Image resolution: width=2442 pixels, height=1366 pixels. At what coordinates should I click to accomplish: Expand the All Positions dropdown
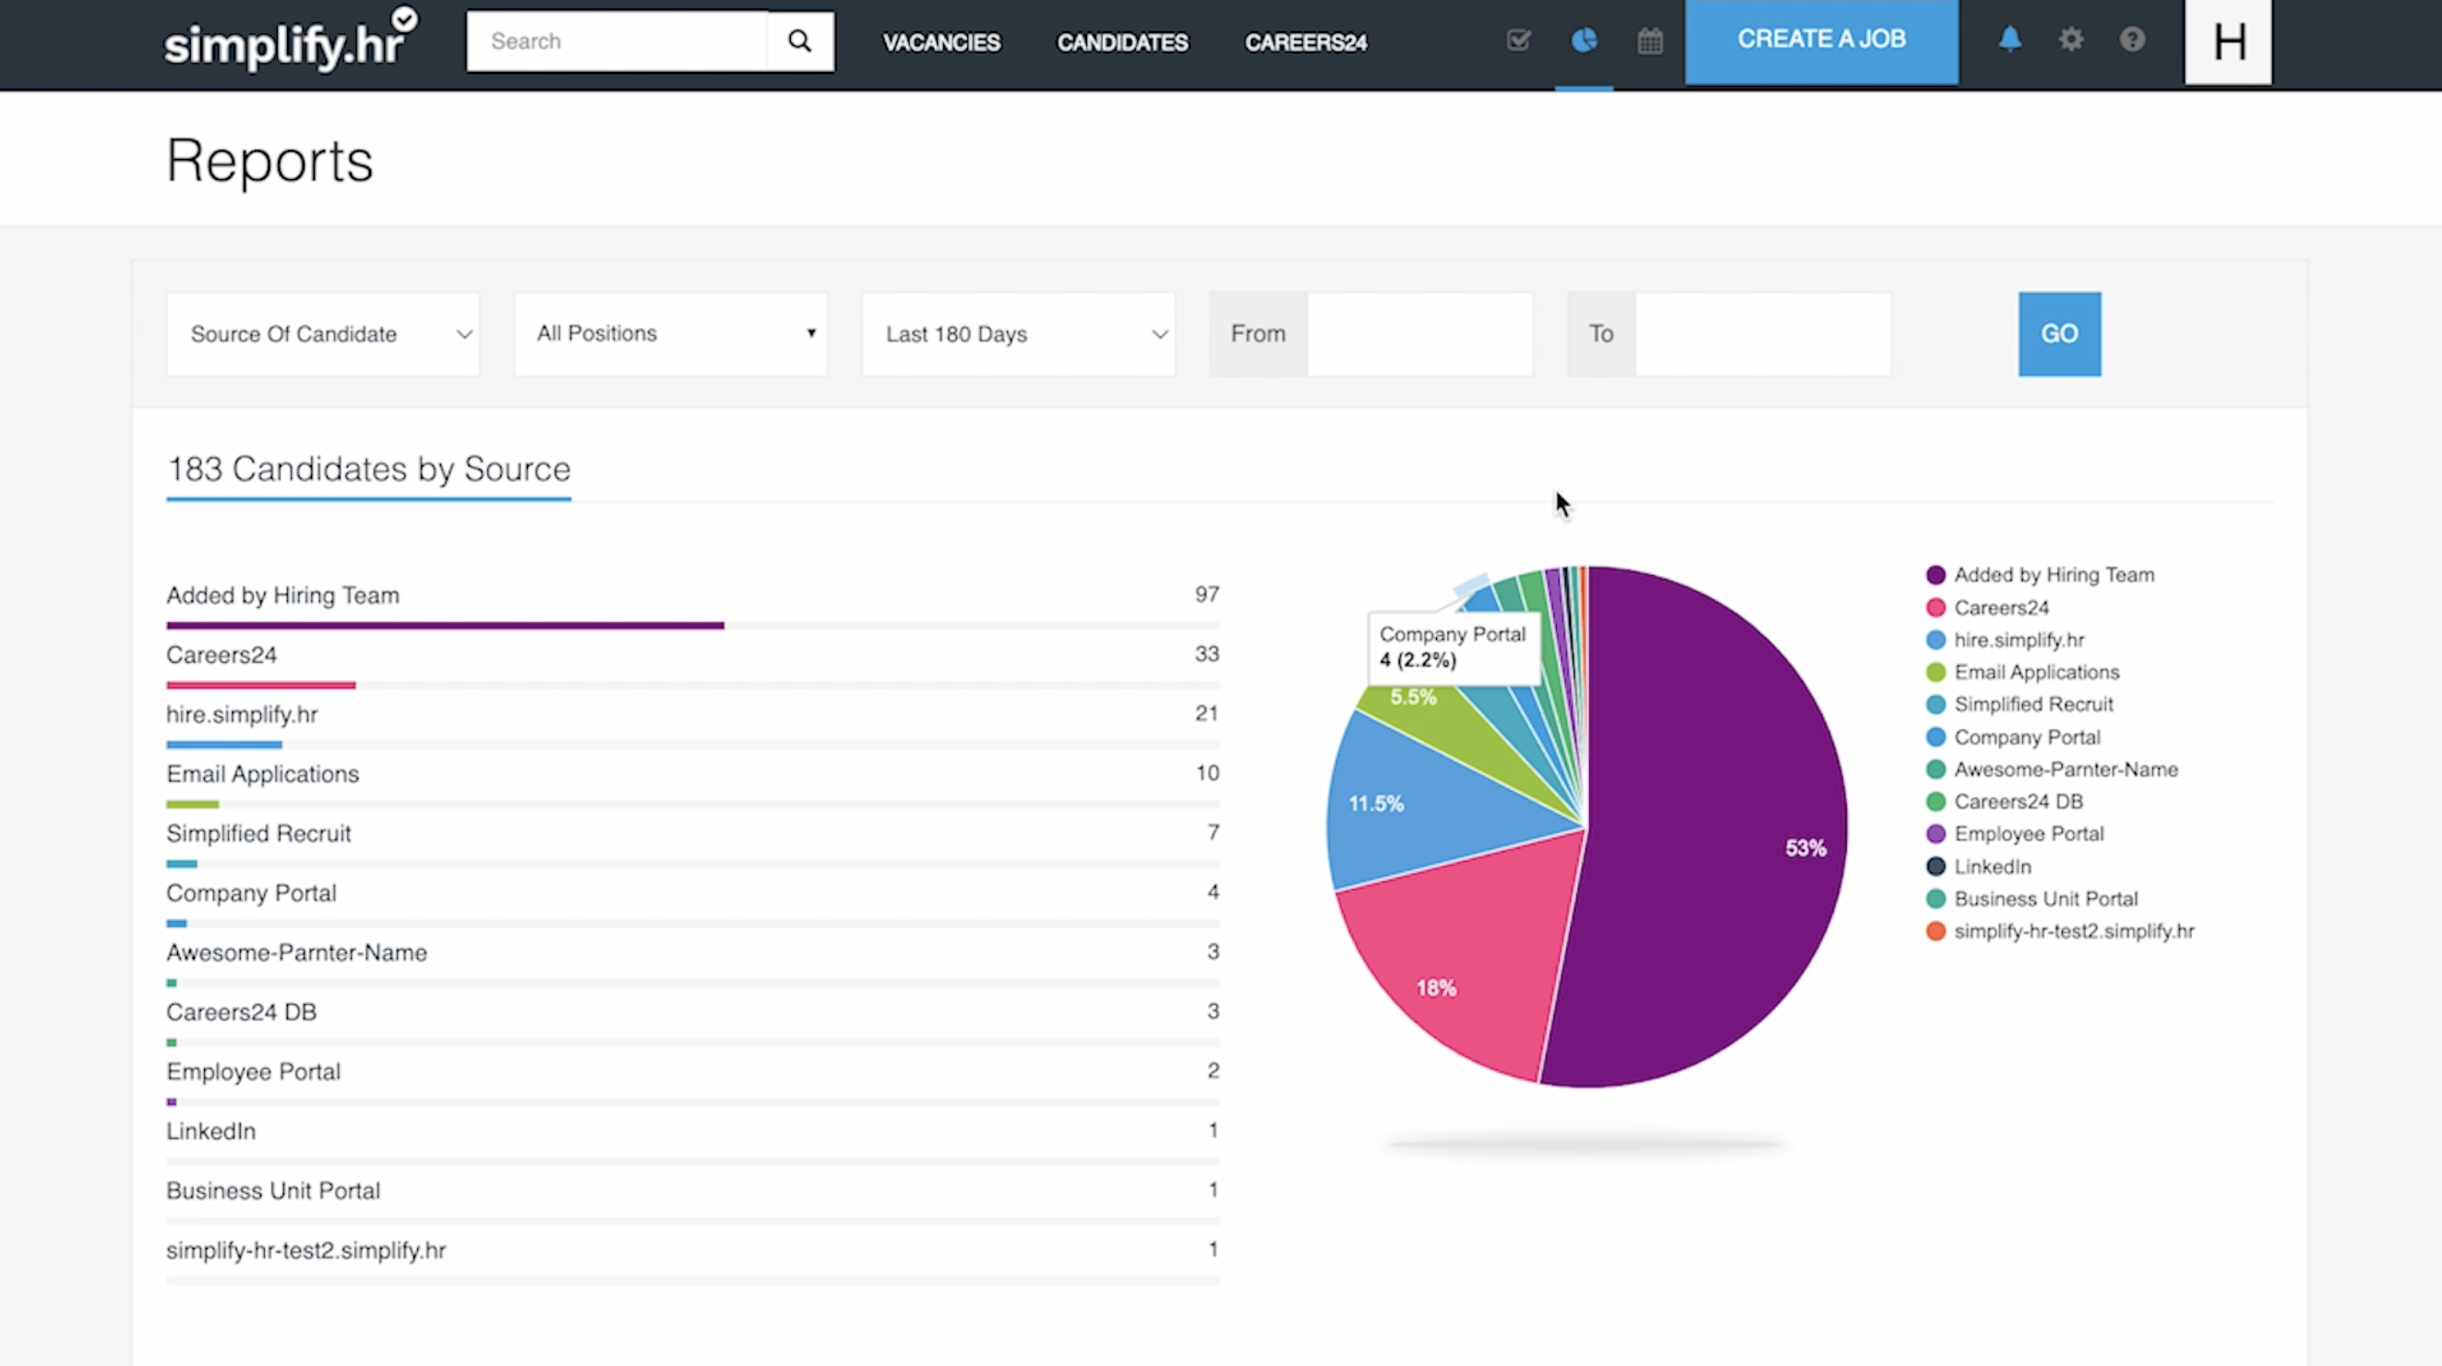click(x=670, y=334)
